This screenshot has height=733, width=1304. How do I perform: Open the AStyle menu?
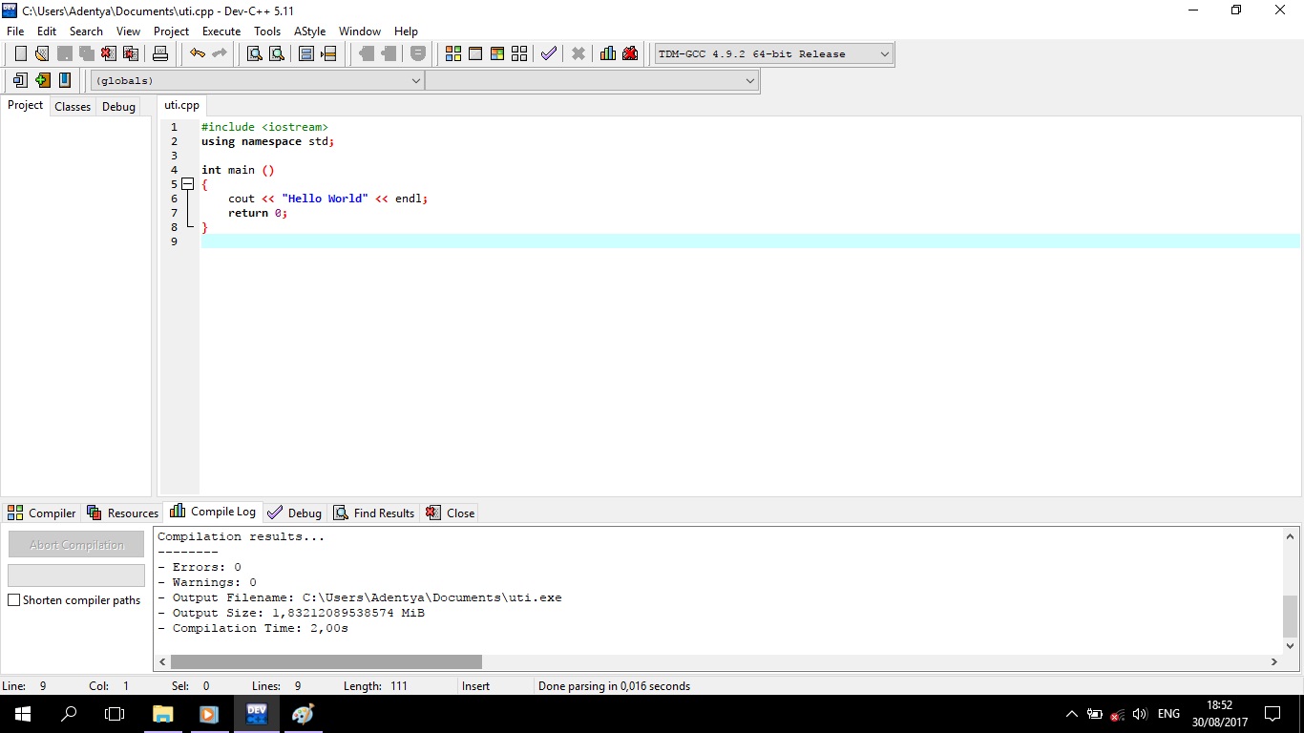coord(310,31)
